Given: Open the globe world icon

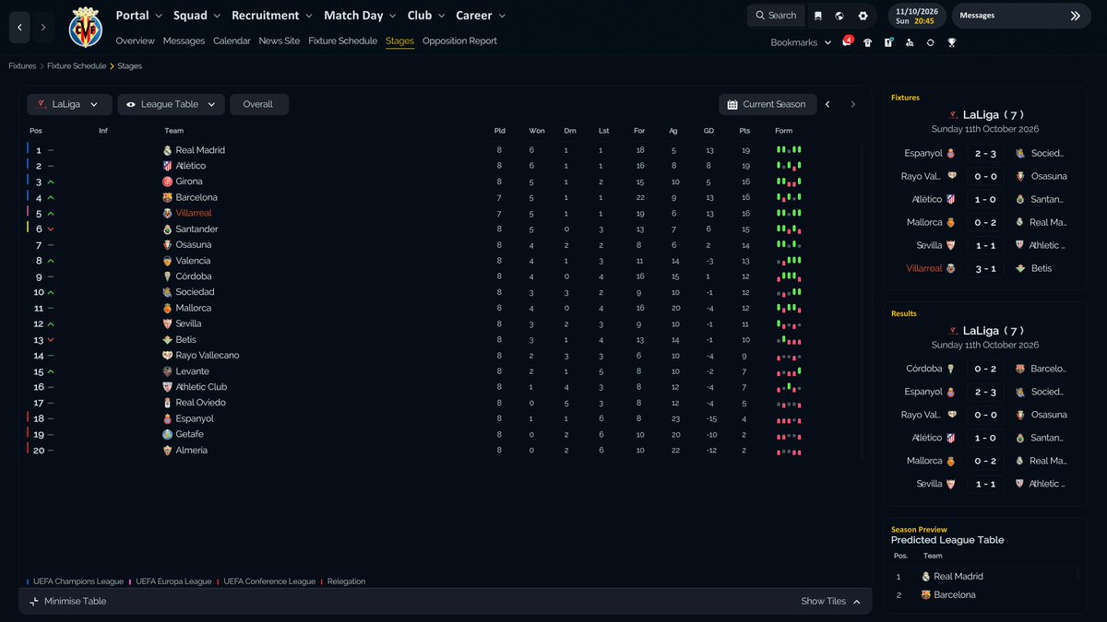Looking at the screenshot, I should tap(839, 16).
